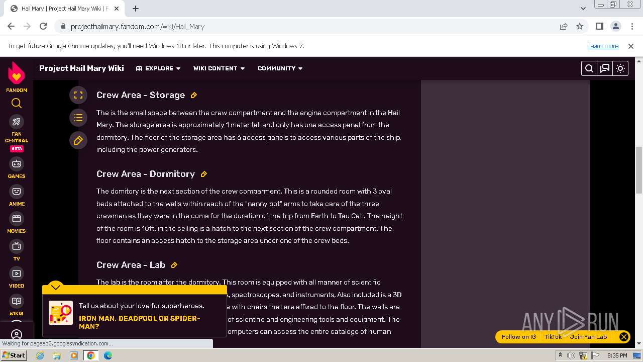Follow on IG link
The image size is (643, 362).
click(519, 337)
